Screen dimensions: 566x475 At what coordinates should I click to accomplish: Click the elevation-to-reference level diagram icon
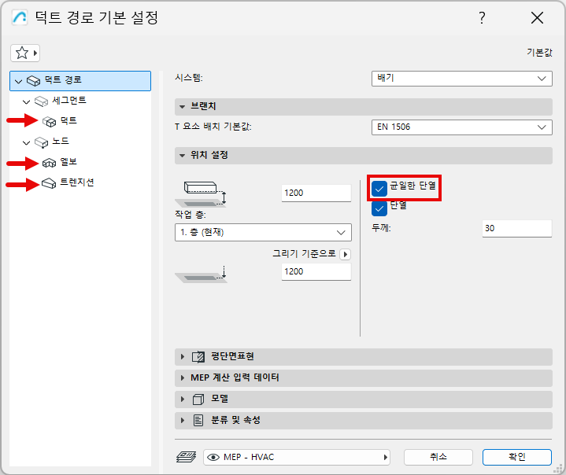coord(201,274)
